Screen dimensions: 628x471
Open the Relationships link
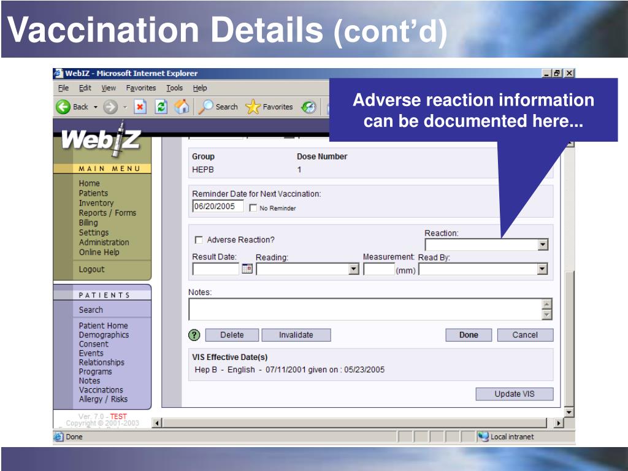[101, 362]
